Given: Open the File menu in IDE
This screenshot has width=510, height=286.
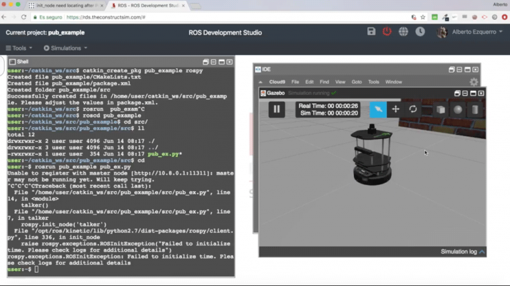Looking at the screenshot, I should pyautogui.click(x=295, y=82).
